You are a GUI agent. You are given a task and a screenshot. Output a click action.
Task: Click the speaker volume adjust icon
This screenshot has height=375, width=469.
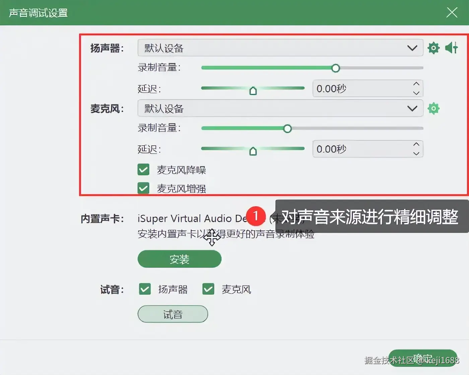point(451,48)
